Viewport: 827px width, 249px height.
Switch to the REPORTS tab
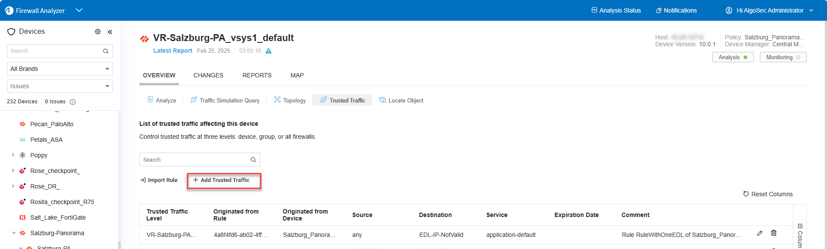[x=257, y=75]
